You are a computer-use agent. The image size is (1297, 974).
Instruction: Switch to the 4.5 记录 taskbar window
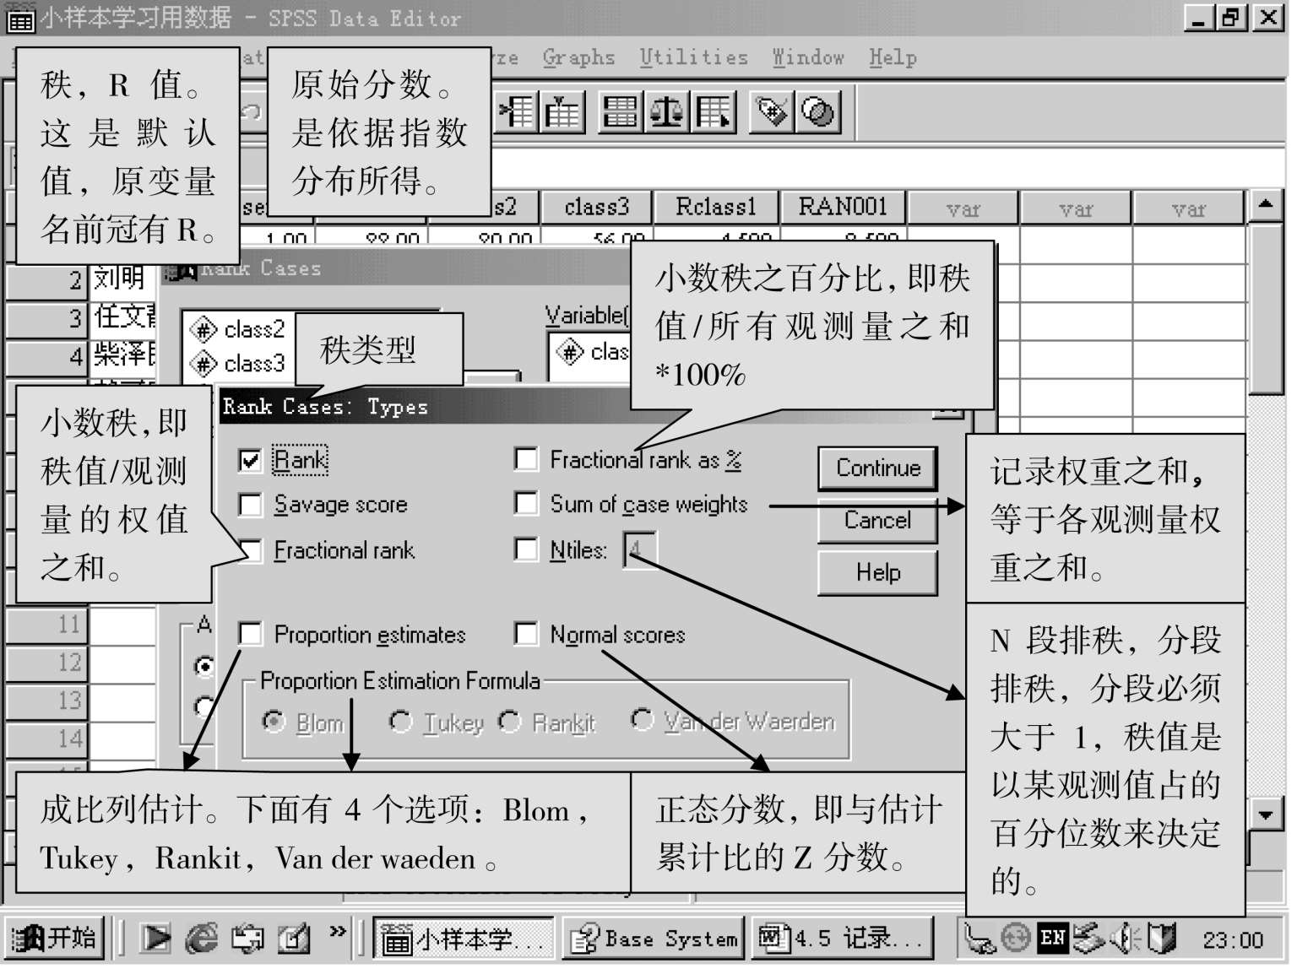point(843,939)
